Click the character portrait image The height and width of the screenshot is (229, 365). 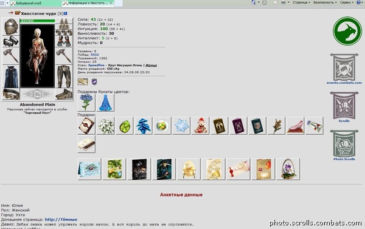(x=37, y=55)
